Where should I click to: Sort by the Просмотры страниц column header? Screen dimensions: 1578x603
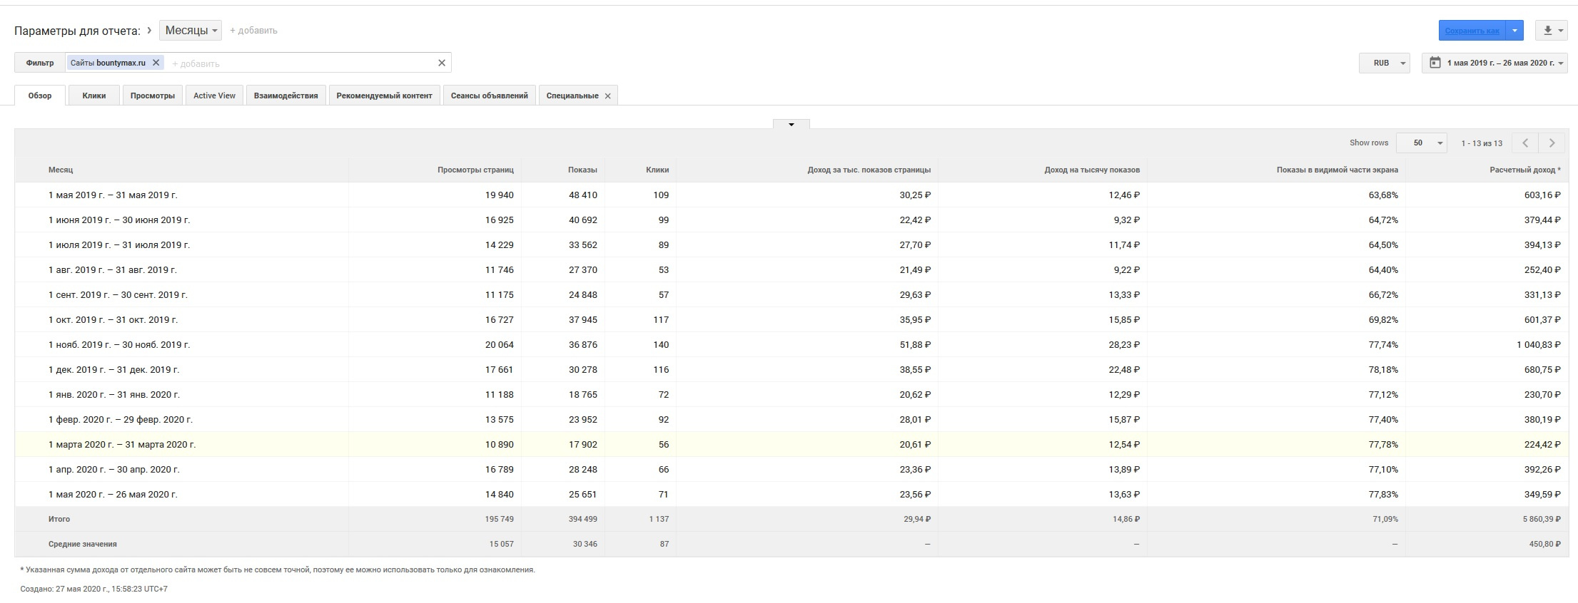pos(475,170)
